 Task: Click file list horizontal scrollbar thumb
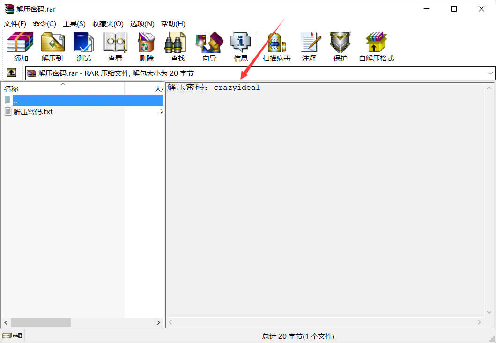click(41, 322)
